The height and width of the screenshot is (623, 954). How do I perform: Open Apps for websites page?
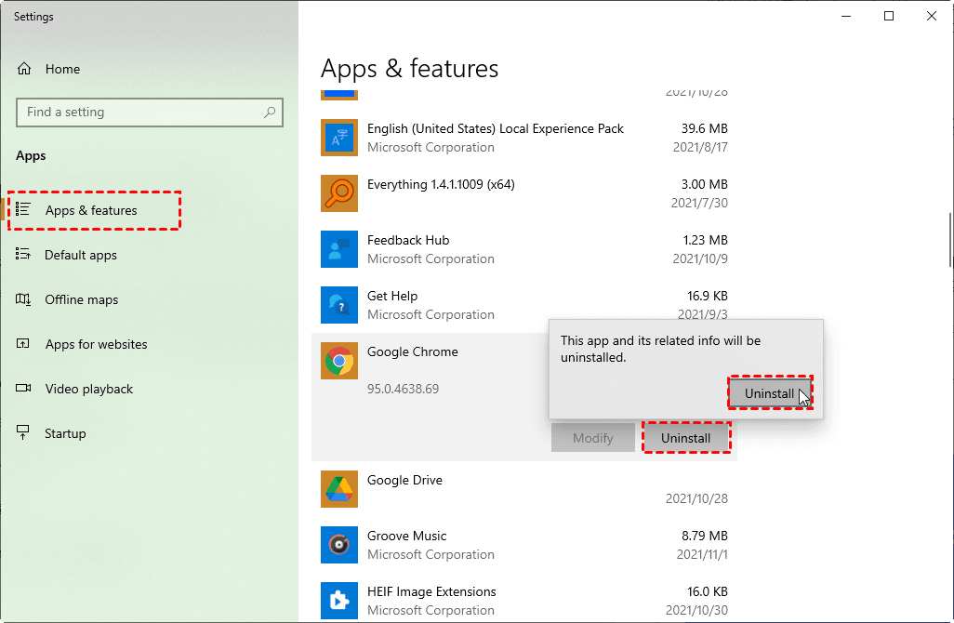click(x=96, y=344)
